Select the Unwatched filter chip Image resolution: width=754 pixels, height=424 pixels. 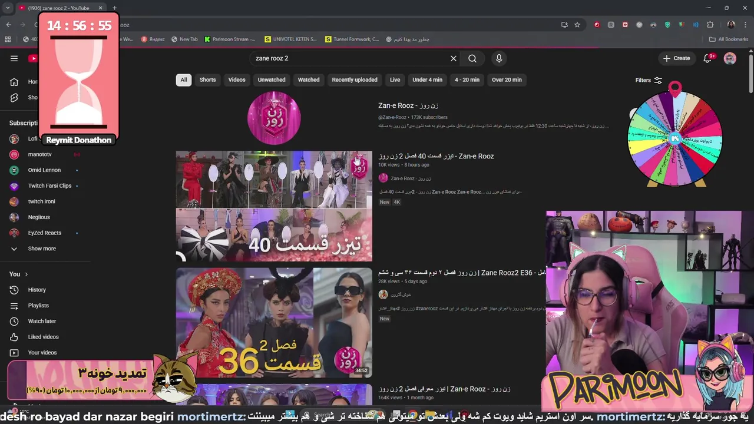(272, 80)
